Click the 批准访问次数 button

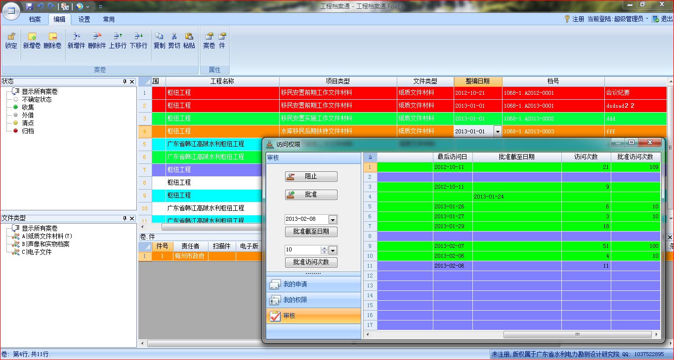[x=311, y=262]
